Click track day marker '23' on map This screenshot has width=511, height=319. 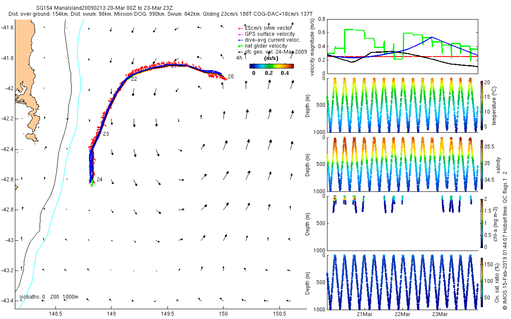pos(106,134)
